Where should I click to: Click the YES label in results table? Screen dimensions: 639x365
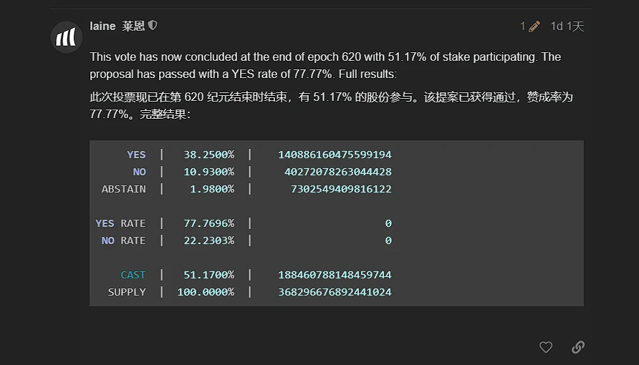(136, 155)
